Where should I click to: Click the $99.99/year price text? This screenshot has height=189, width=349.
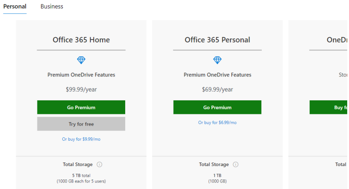(81, 90)
